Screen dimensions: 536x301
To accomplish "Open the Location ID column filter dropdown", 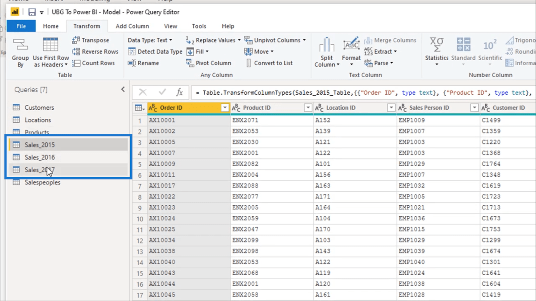I will click(391, 108).
